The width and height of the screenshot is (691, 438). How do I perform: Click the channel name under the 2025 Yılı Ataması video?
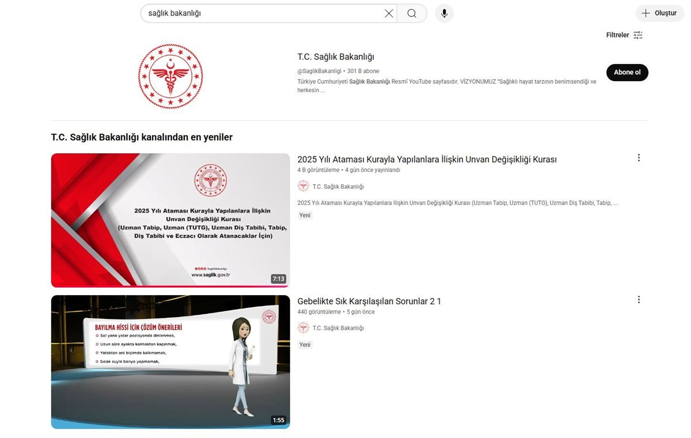tap(338, 186)
